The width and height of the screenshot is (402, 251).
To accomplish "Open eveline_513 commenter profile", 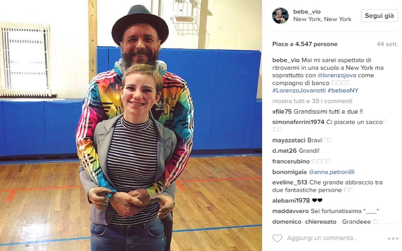I will point(290,182).
